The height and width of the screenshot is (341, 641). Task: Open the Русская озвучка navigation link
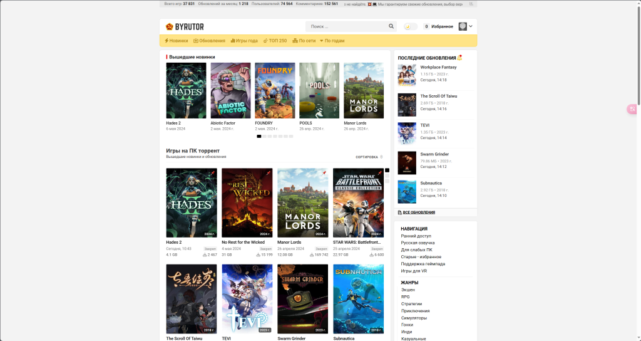pyautogui.click(x=418, y=243)
